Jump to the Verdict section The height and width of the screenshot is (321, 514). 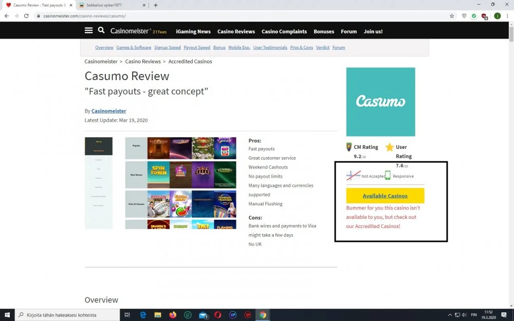pyautogui.click(x=323, y=47)
